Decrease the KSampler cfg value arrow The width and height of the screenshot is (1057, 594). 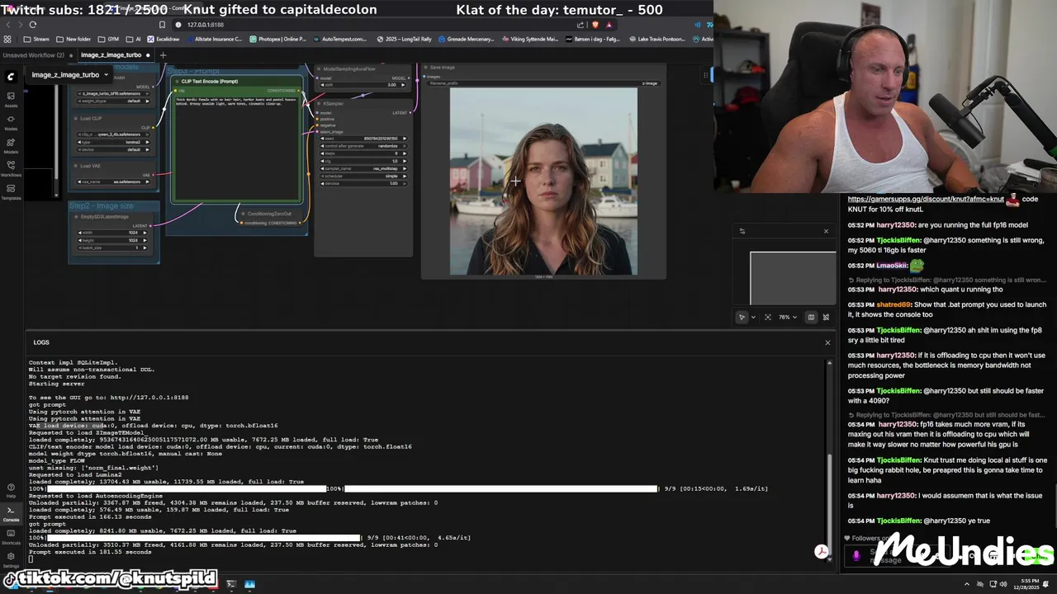pos(321,161)
